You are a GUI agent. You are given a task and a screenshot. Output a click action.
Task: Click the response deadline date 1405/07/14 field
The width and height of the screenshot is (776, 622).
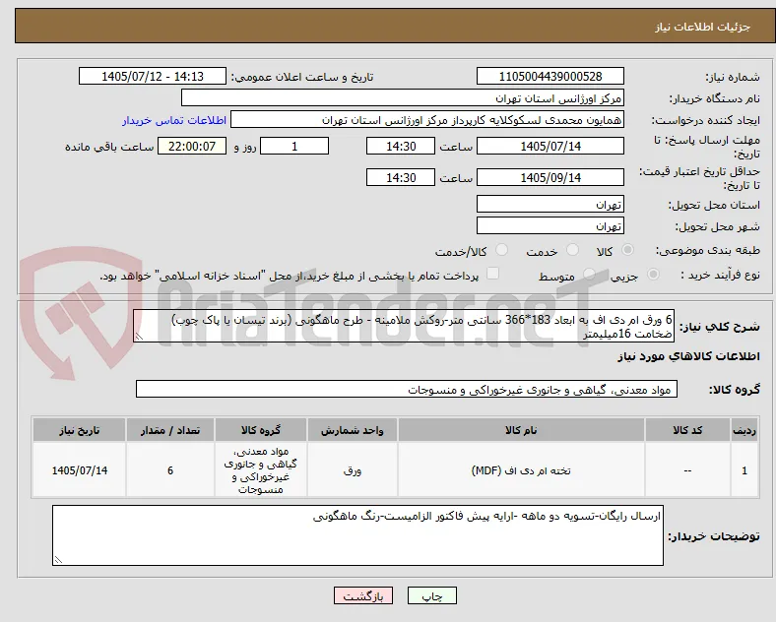point(550,146)
